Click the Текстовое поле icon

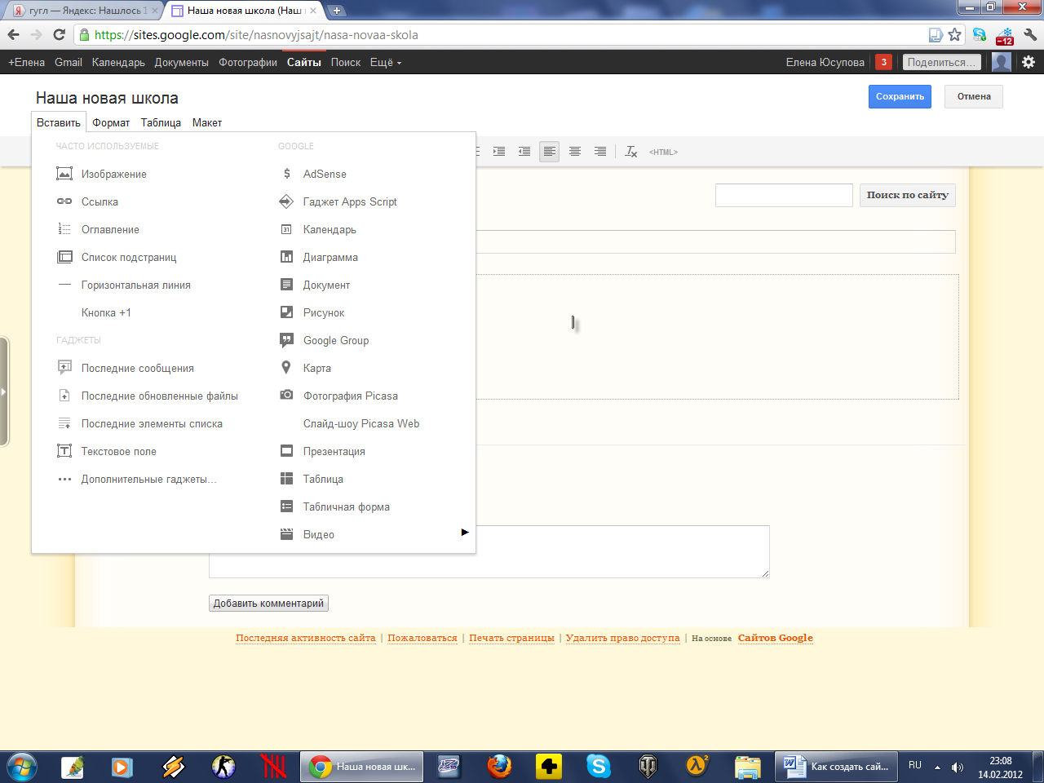tap(64, 451)
